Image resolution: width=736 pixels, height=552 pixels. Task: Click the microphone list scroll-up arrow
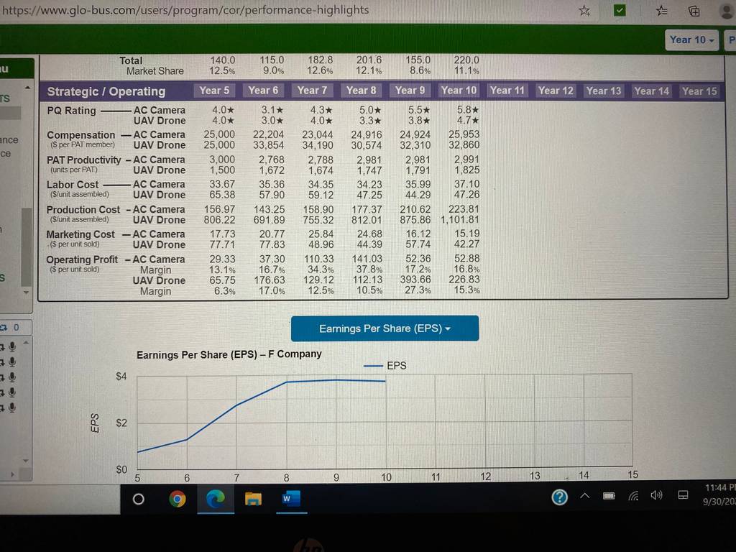(26, 343)
